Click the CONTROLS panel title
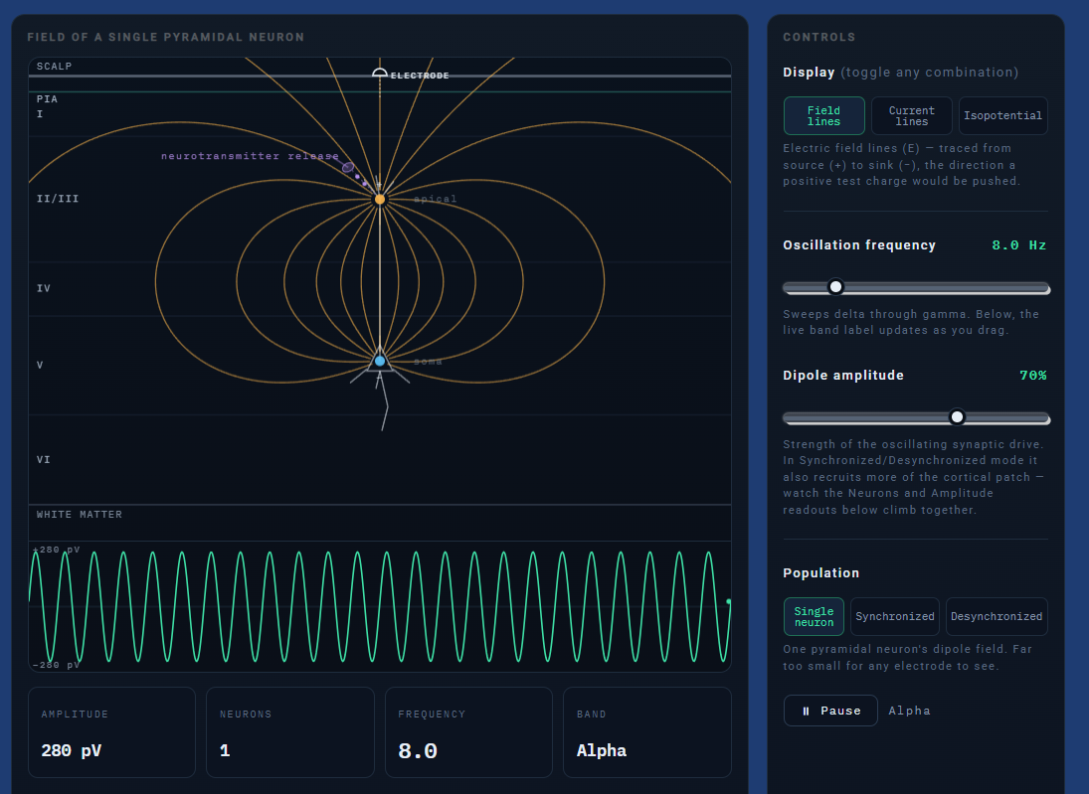Image resolution: width=1089 pixels, height=794 pixels. (818, 38)
